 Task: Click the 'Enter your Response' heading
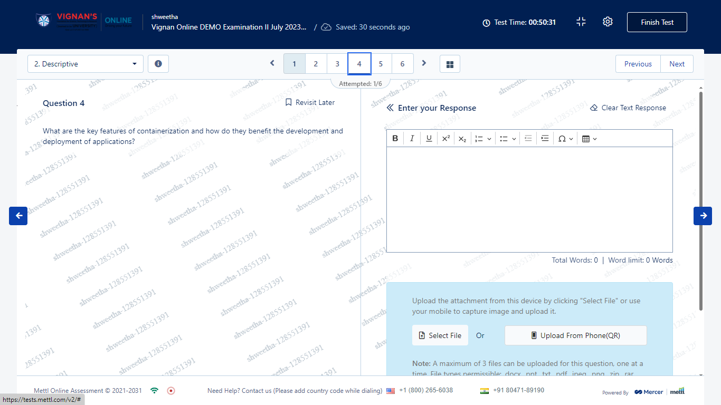(437, 108)
